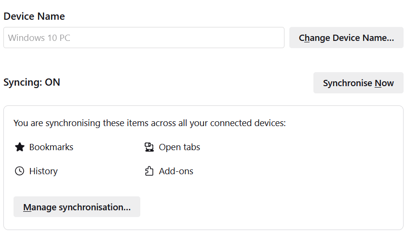Select the Add-ons sync item label
This screenshot has height=231, width=419.
point(176,171)
